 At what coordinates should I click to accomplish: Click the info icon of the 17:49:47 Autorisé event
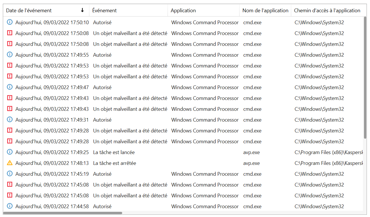point(10,87)
